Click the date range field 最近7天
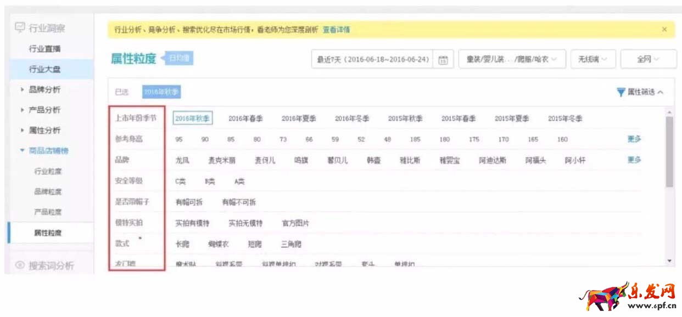Image resolution: width=682 pixels, height=317 pixels. point(373,59)
